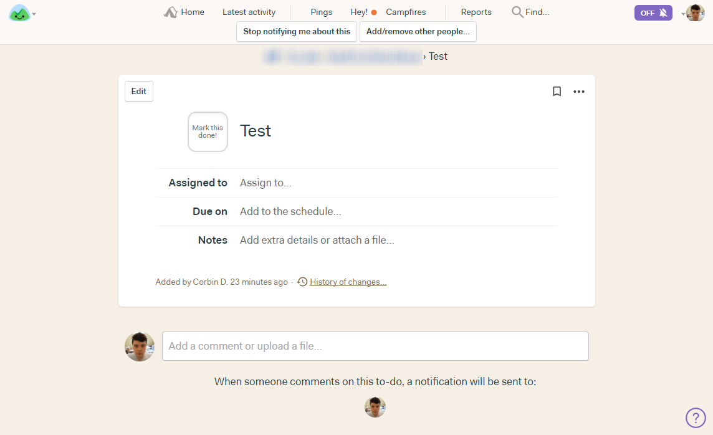Open the Reports section

pyautogui.click(x=476, y=12)
